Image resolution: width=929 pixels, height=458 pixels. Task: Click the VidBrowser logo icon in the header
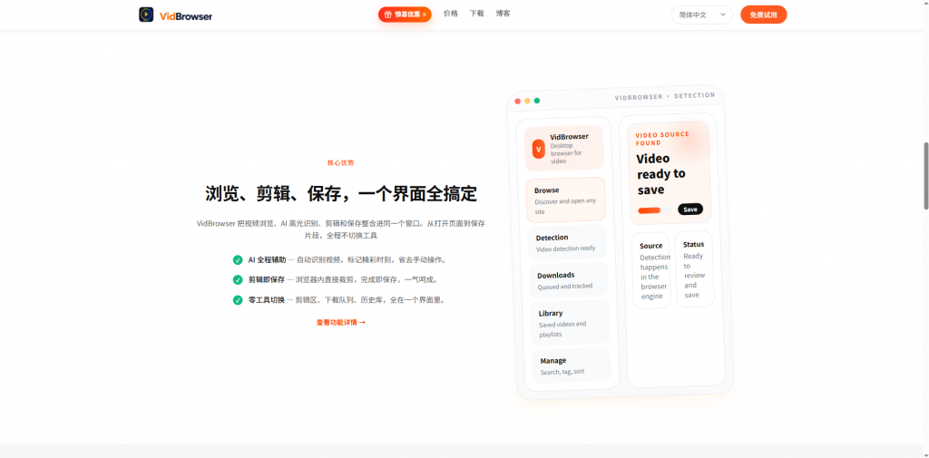(146, 15)
